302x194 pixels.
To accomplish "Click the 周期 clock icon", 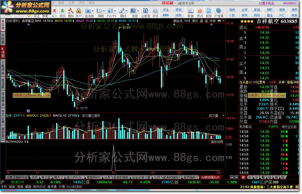I will 99,11.
